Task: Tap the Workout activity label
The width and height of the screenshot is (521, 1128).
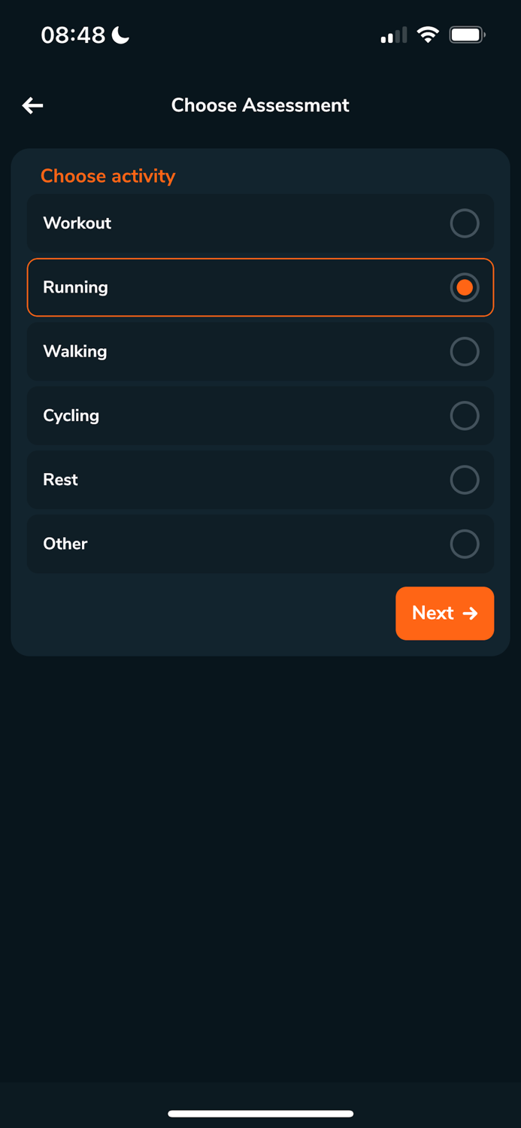Action: tap(77, 223)
